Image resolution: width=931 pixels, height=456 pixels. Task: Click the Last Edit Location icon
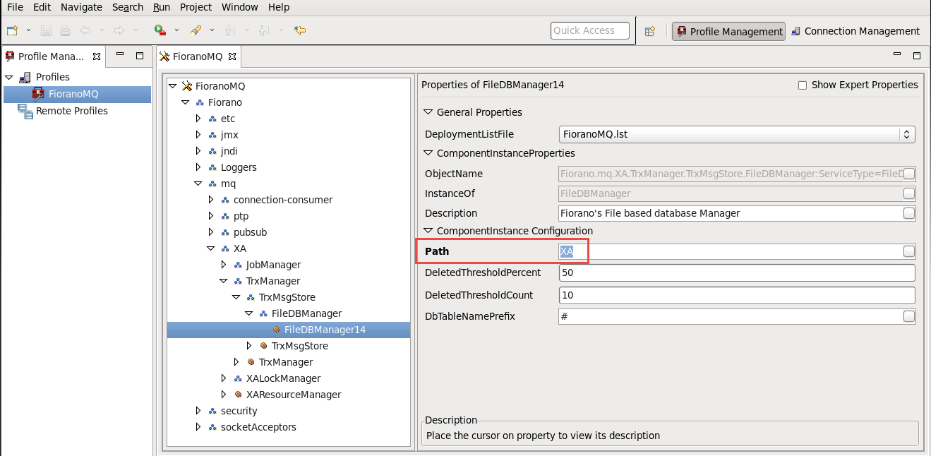(300, 30)
